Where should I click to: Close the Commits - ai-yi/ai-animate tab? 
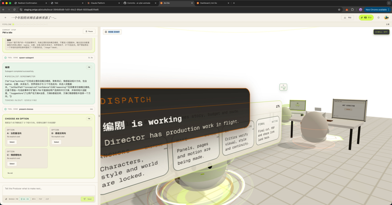(155, 3)
